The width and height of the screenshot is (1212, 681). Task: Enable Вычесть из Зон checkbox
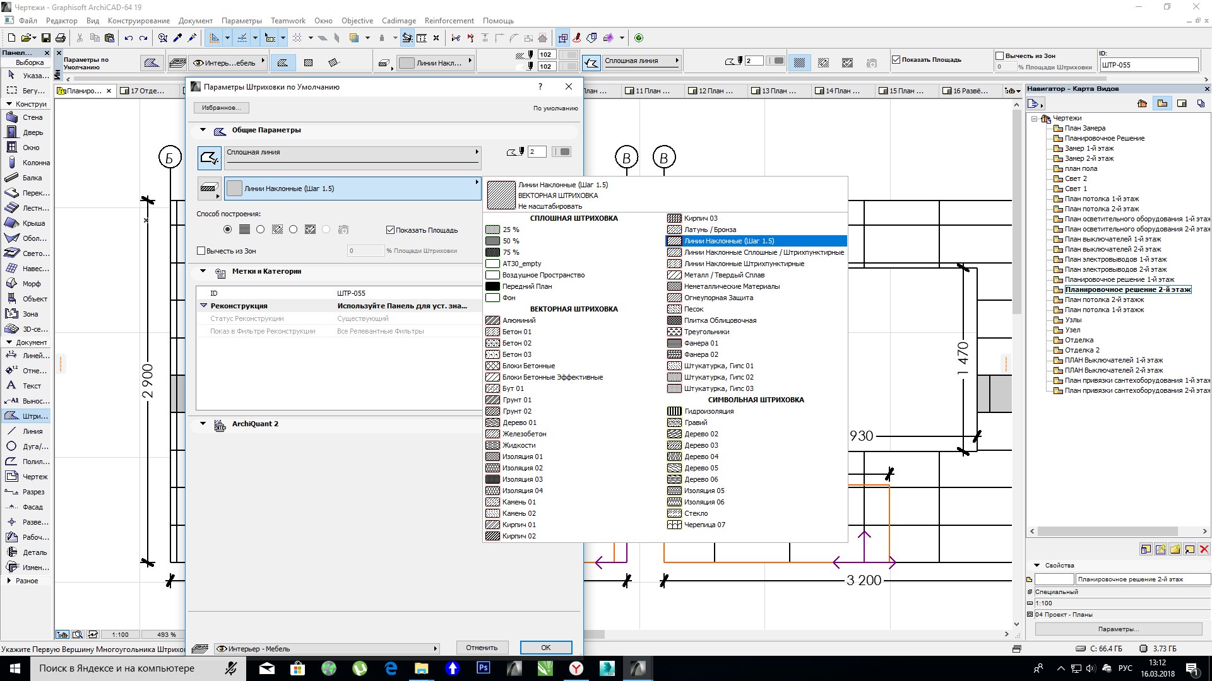click(203, 250)
